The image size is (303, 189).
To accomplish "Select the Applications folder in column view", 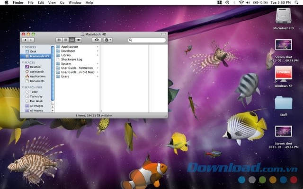I will 69,47.
